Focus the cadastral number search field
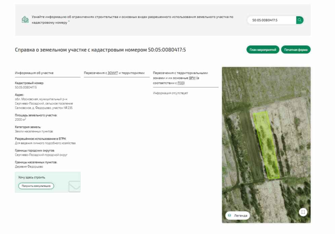335x234 pixels. point(272,20)
